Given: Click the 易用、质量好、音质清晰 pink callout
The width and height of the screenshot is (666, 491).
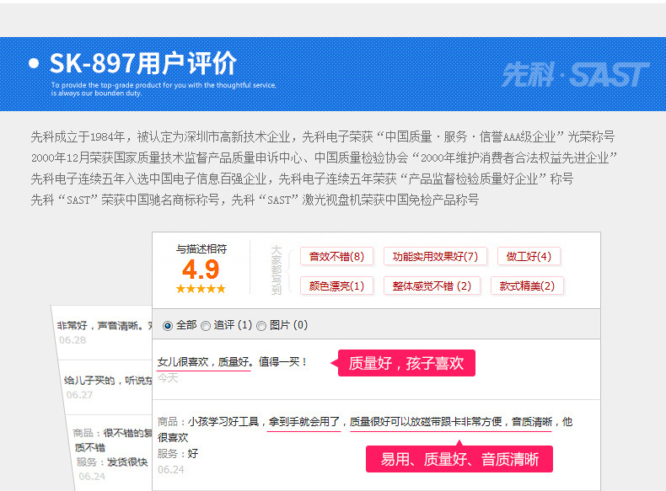Looking at the screenshot, I should coord(459,459).
